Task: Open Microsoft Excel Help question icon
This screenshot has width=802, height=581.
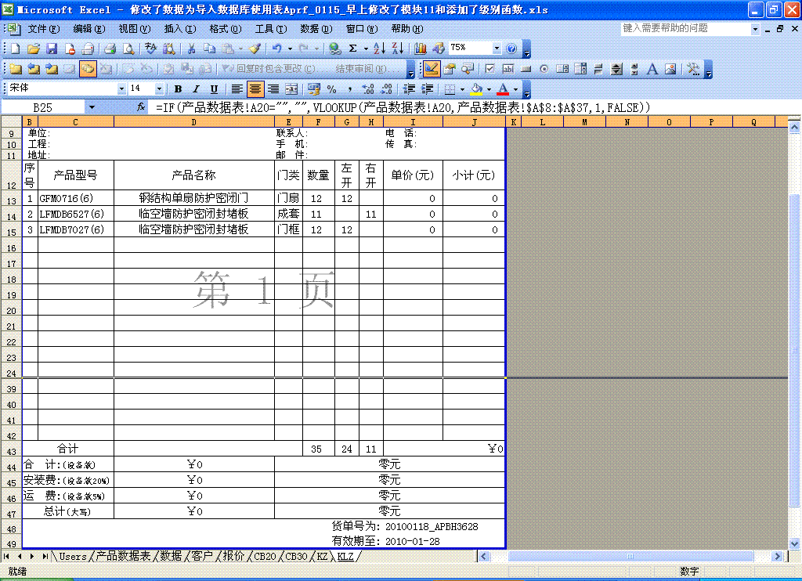Action: click(511, 49)
